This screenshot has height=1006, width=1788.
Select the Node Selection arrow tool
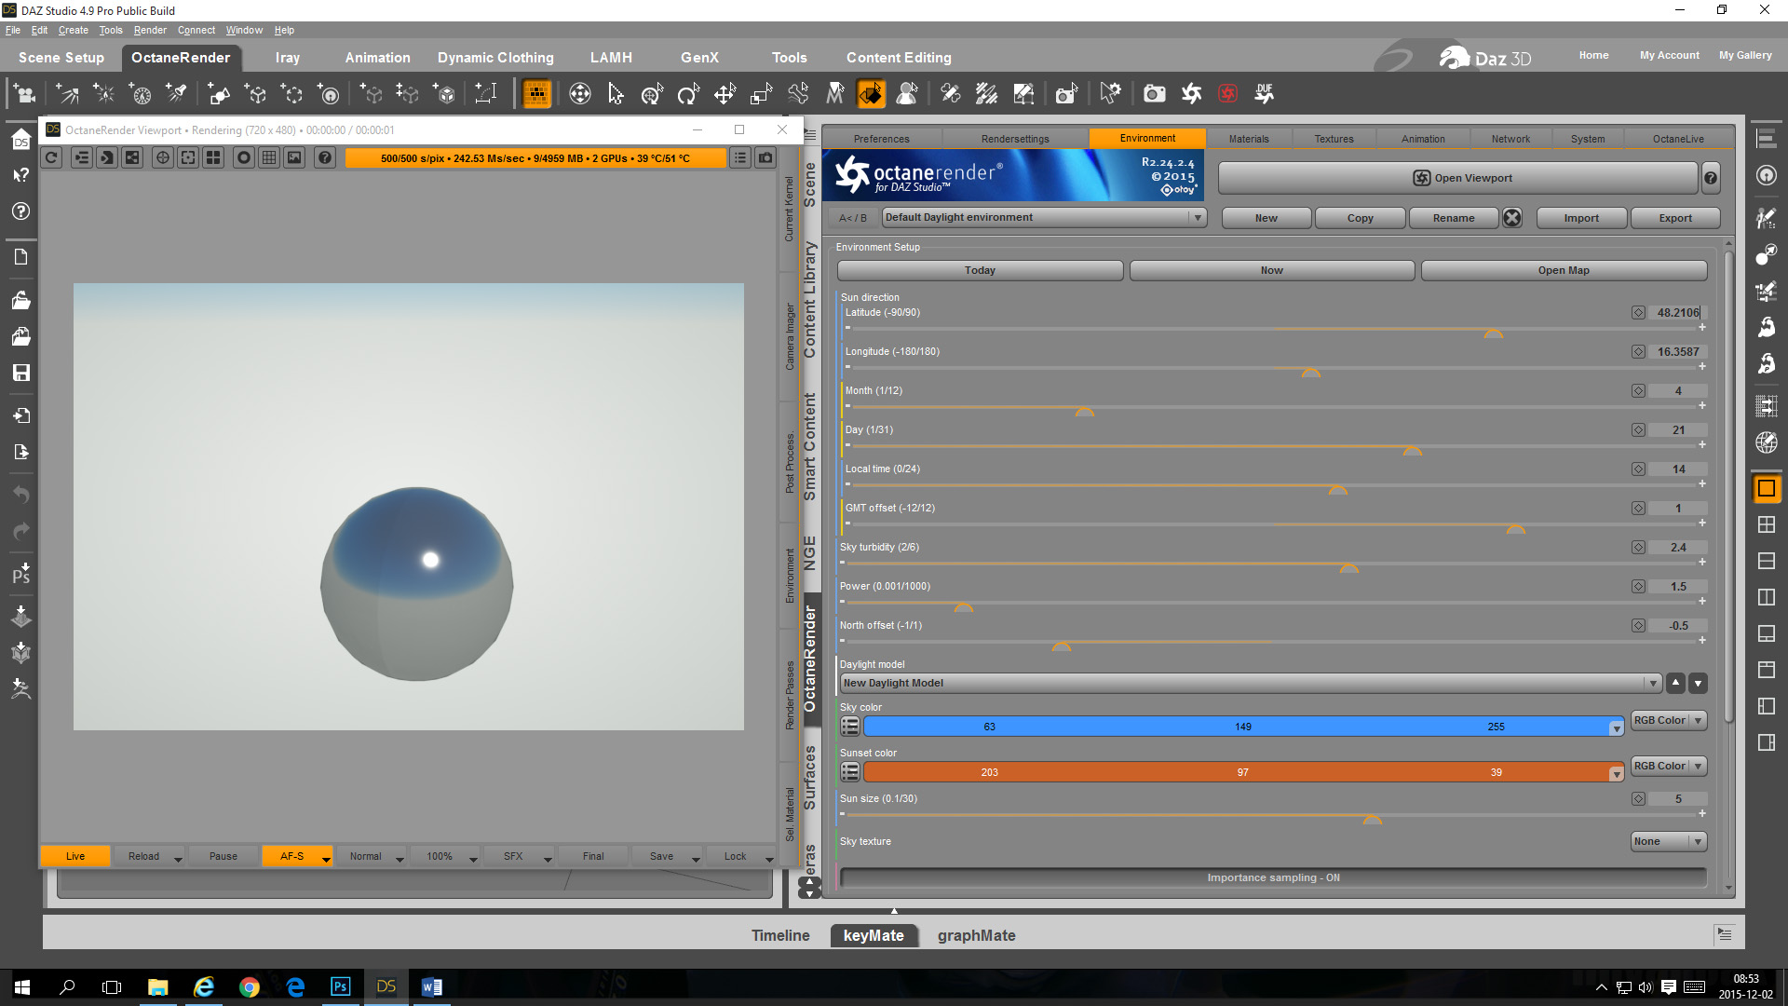coord(616,93)
